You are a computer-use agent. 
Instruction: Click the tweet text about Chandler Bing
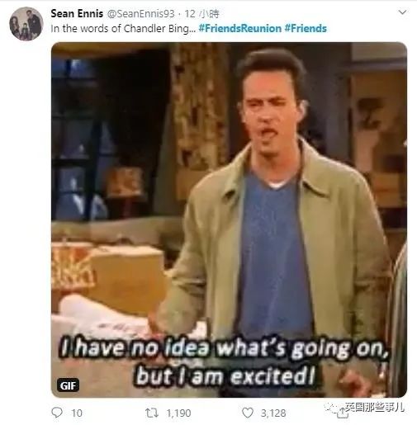point(123,28)
